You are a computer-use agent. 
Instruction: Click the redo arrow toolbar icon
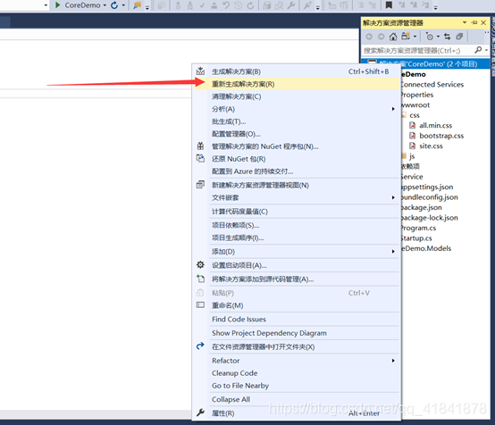[x=250, y=5]
